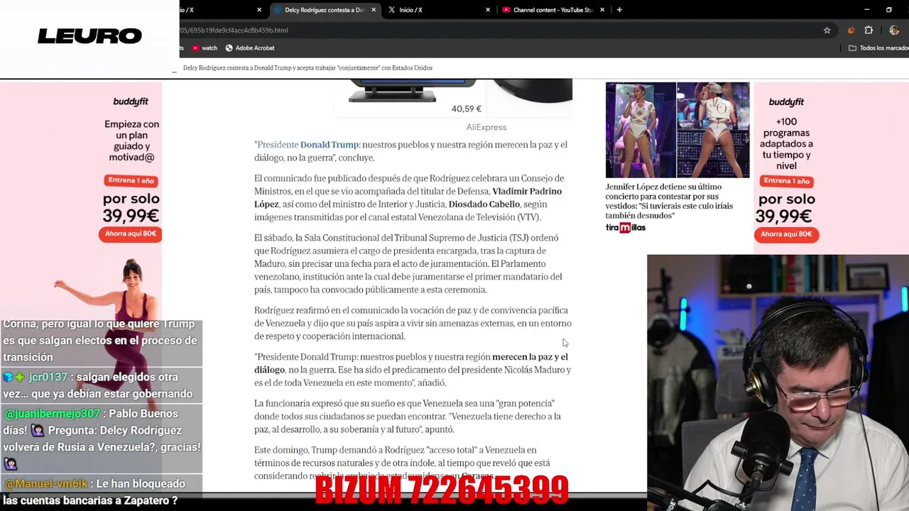Close the Channel content YouTube Studio tab
Viewport: 909px width, 511px height.
[x=602, y=10]
